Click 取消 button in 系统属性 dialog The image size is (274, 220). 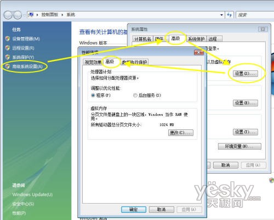point(226,165)
